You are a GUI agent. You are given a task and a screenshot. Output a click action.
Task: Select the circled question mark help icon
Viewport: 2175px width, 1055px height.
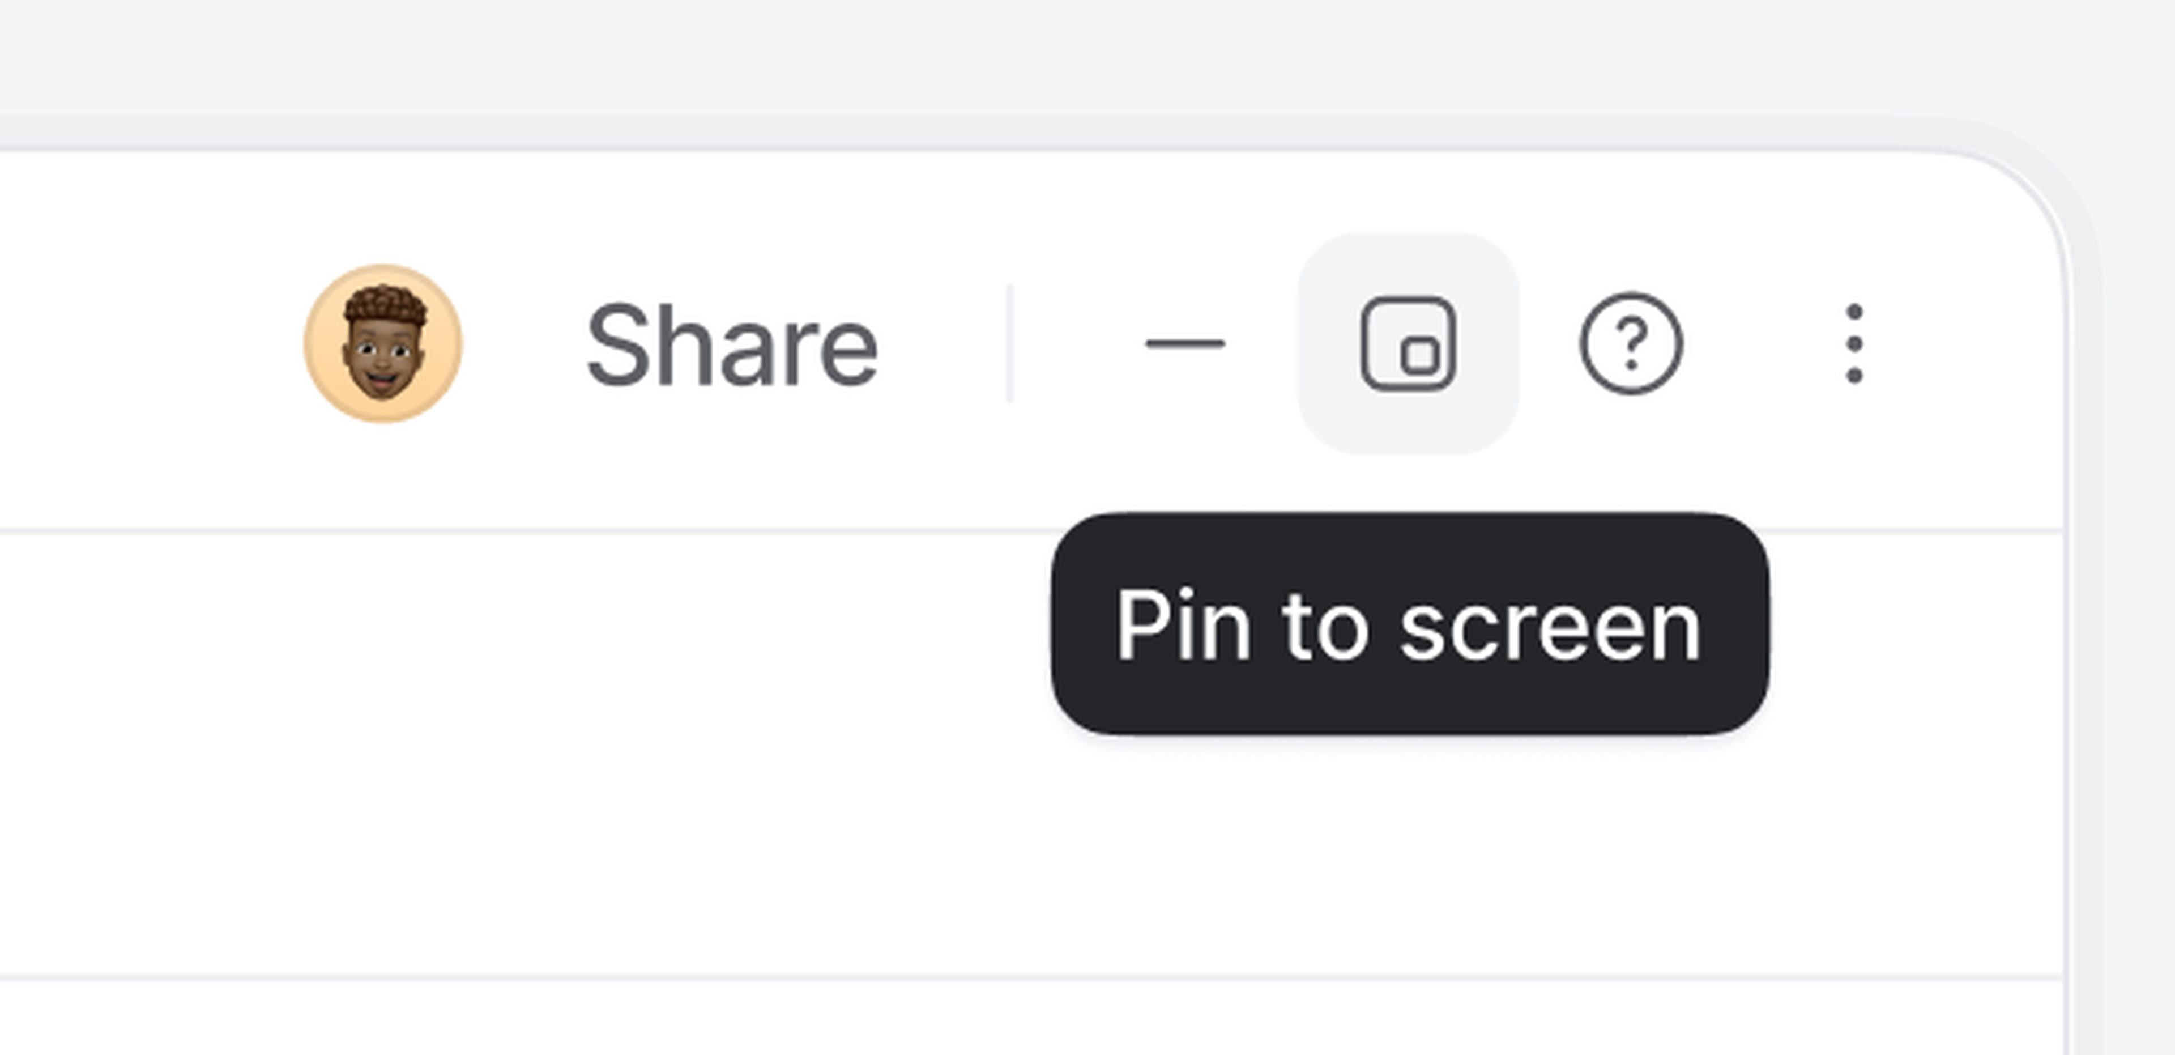click(x=1631, y=344)
